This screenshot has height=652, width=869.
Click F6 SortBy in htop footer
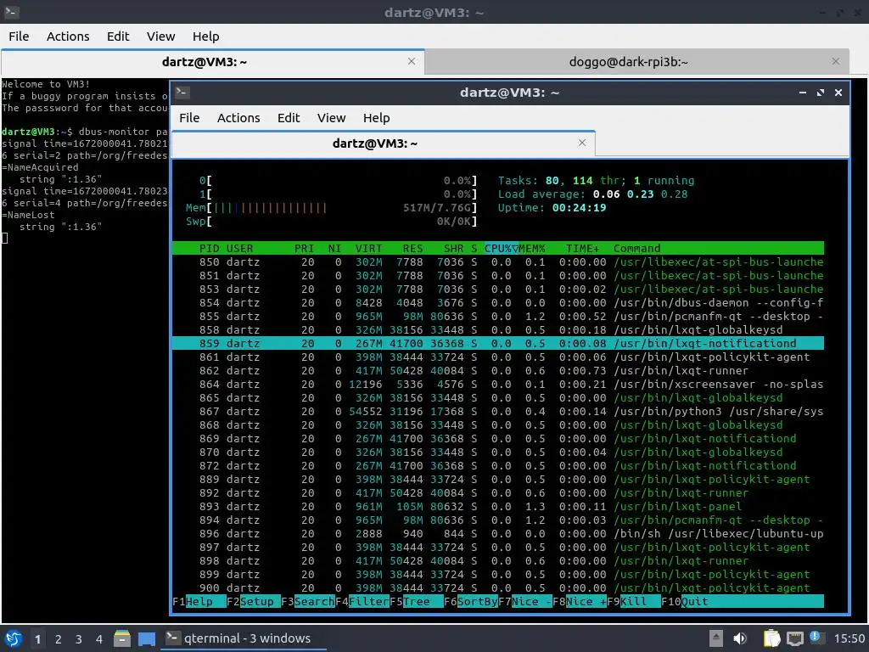point(470,602)
